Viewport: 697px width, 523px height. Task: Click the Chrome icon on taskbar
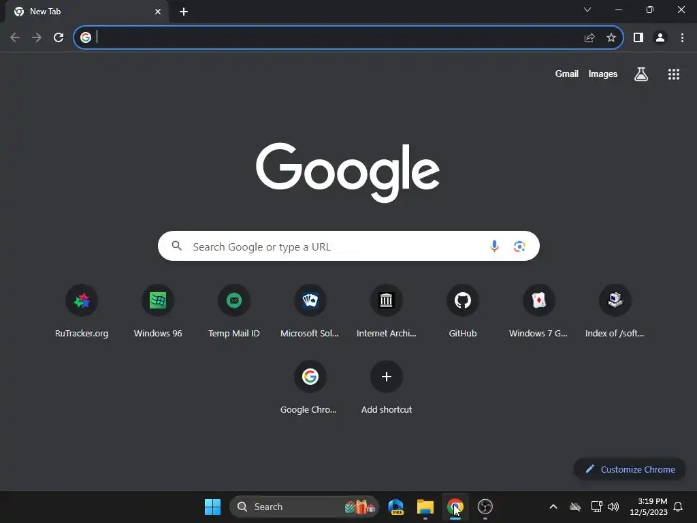(455, 507)
